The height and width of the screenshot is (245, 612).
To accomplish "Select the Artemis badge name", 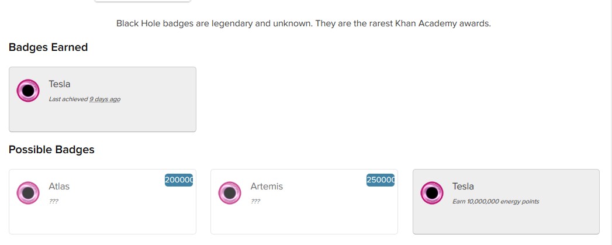I will (267, 187).
